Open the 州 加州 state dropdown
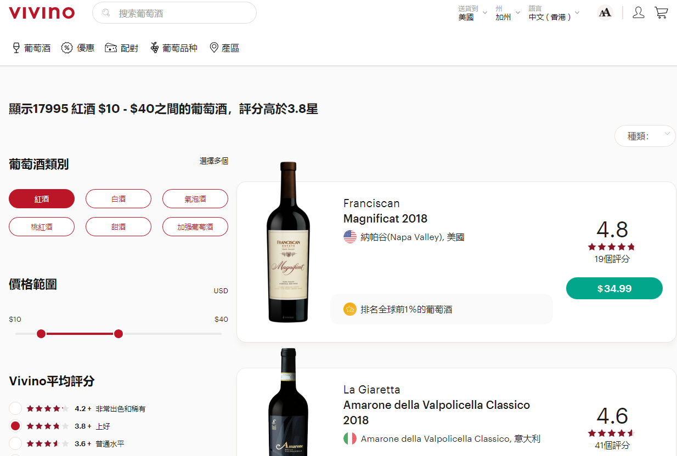 (507, 13)
